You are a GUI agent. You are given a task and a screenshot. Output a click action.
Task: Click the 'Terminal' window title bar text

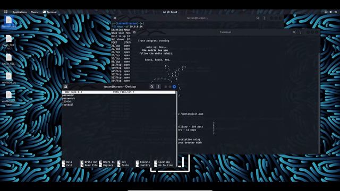(x=225, y=32)
